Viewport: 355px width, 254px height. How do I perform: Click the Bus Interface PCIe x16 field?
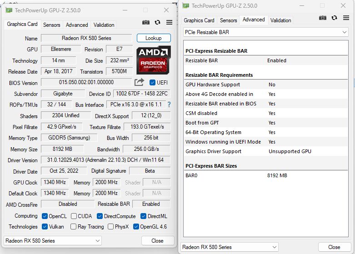coord(136,105)
